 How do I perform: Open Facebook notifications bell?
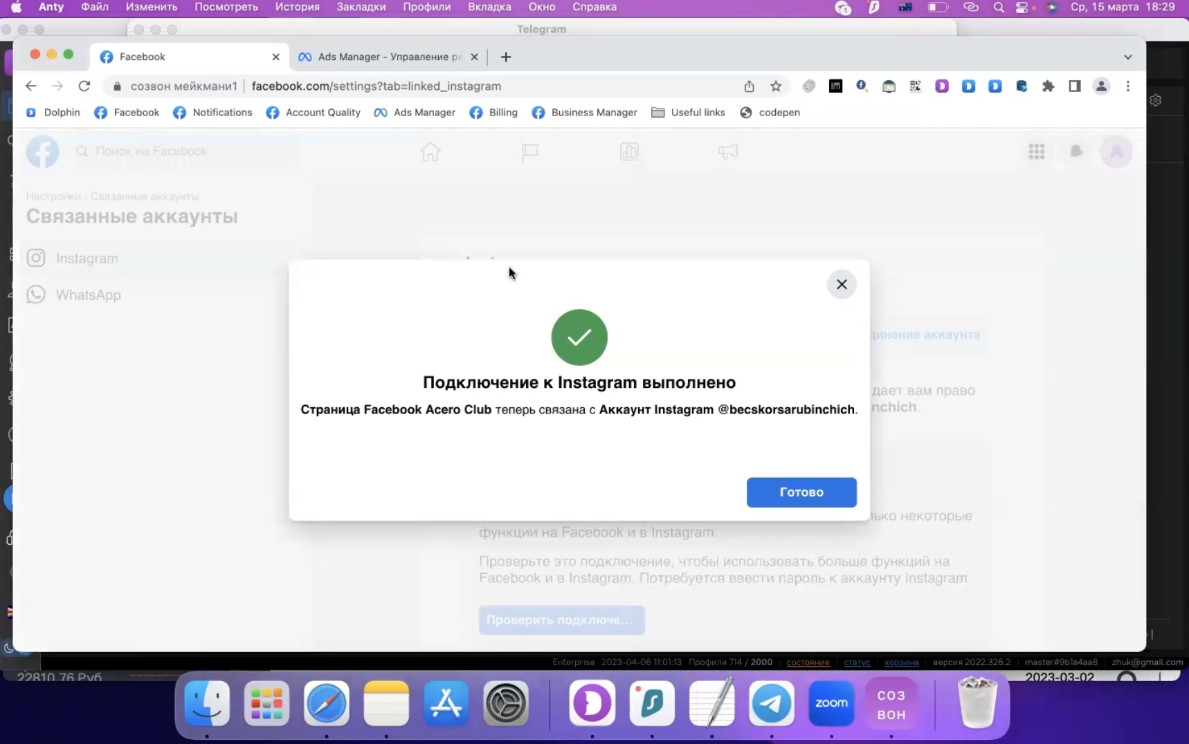[x=1076, y=151]
